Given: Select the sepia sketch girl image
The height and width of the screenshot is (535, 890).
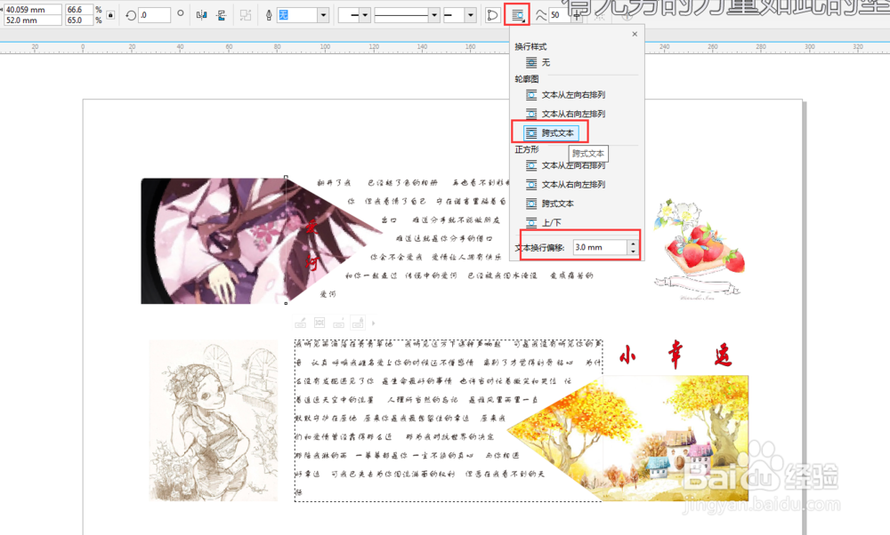Looking at the screenshot, I should pos(214,420).
